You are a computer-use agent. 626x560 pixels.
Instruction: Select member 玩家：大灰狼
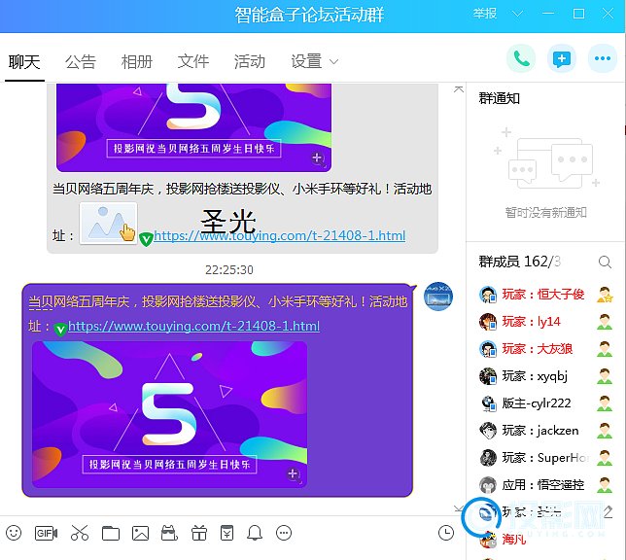click(x=545, y=349)
